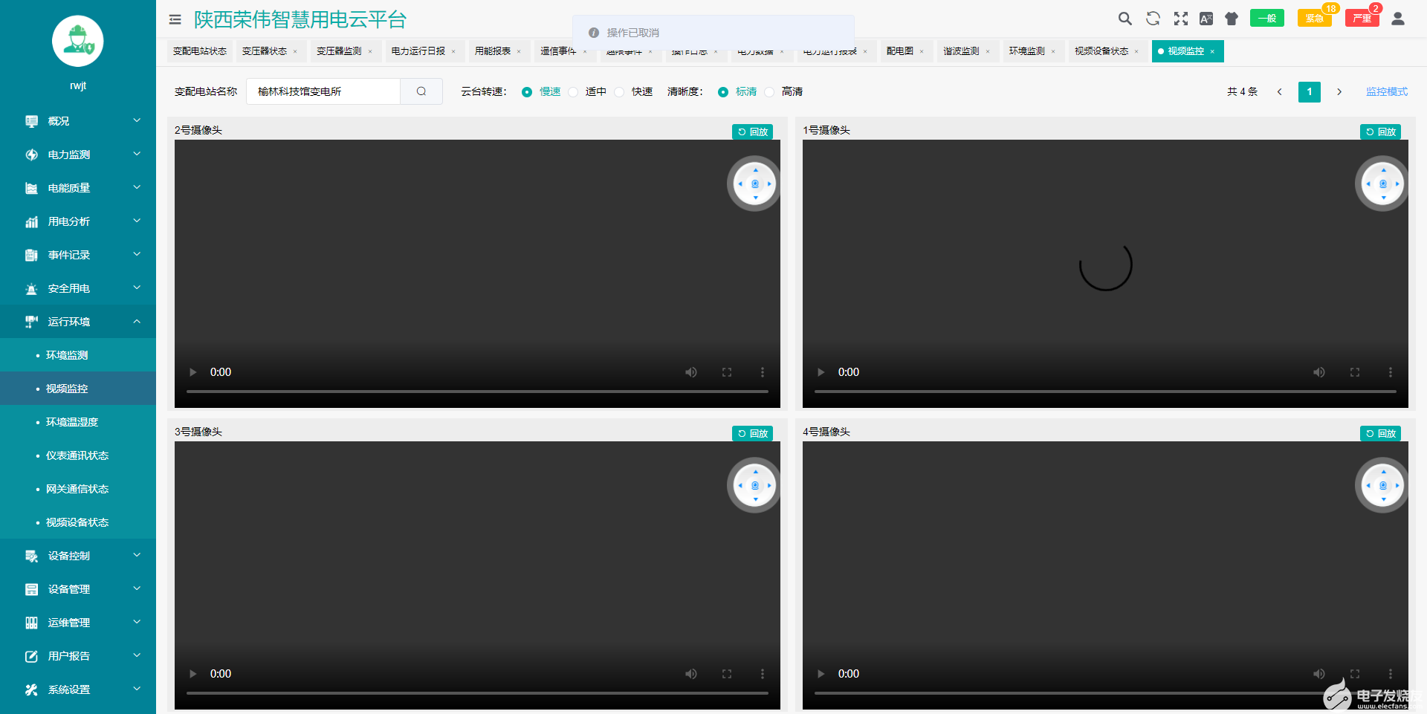Expand 电力监测 sidebar menu
This screenshot has height=714, width=1427.
78,155
